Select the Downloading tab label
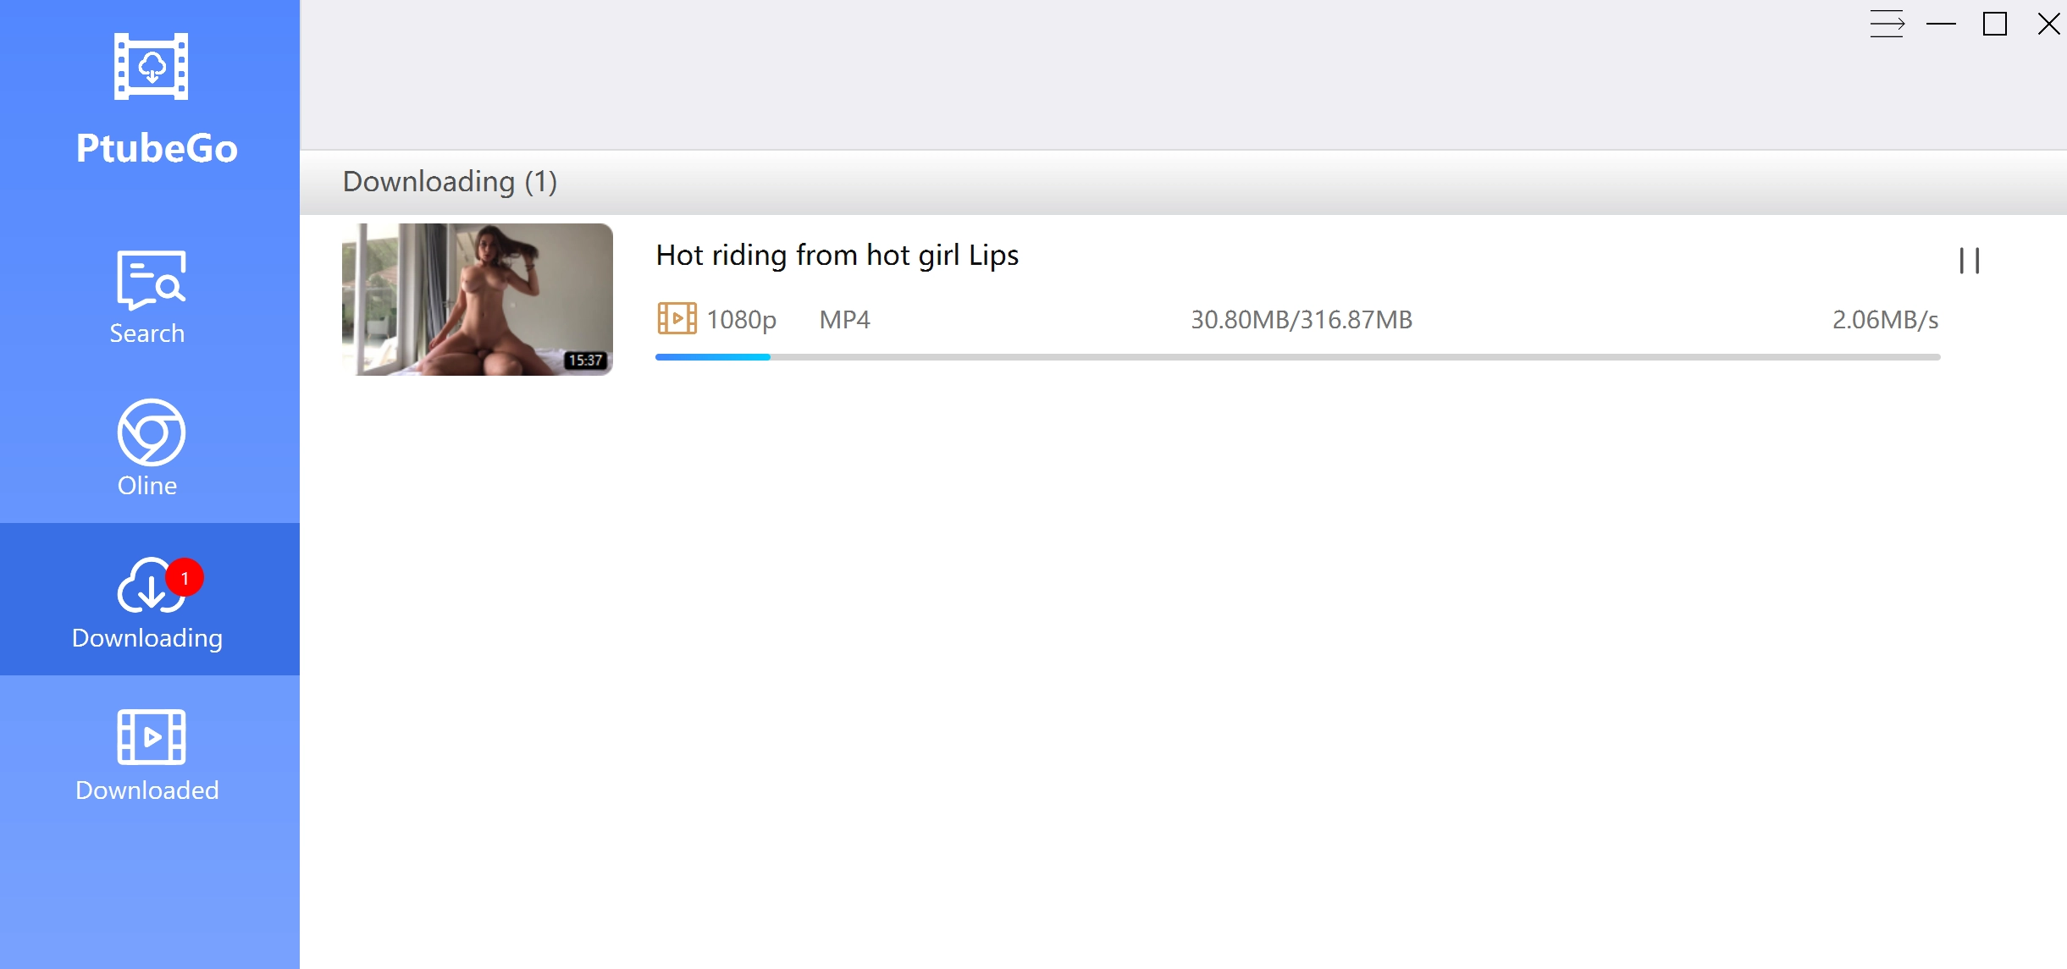The width and height of the screenshot is (2067, 969). click(146, 637)
